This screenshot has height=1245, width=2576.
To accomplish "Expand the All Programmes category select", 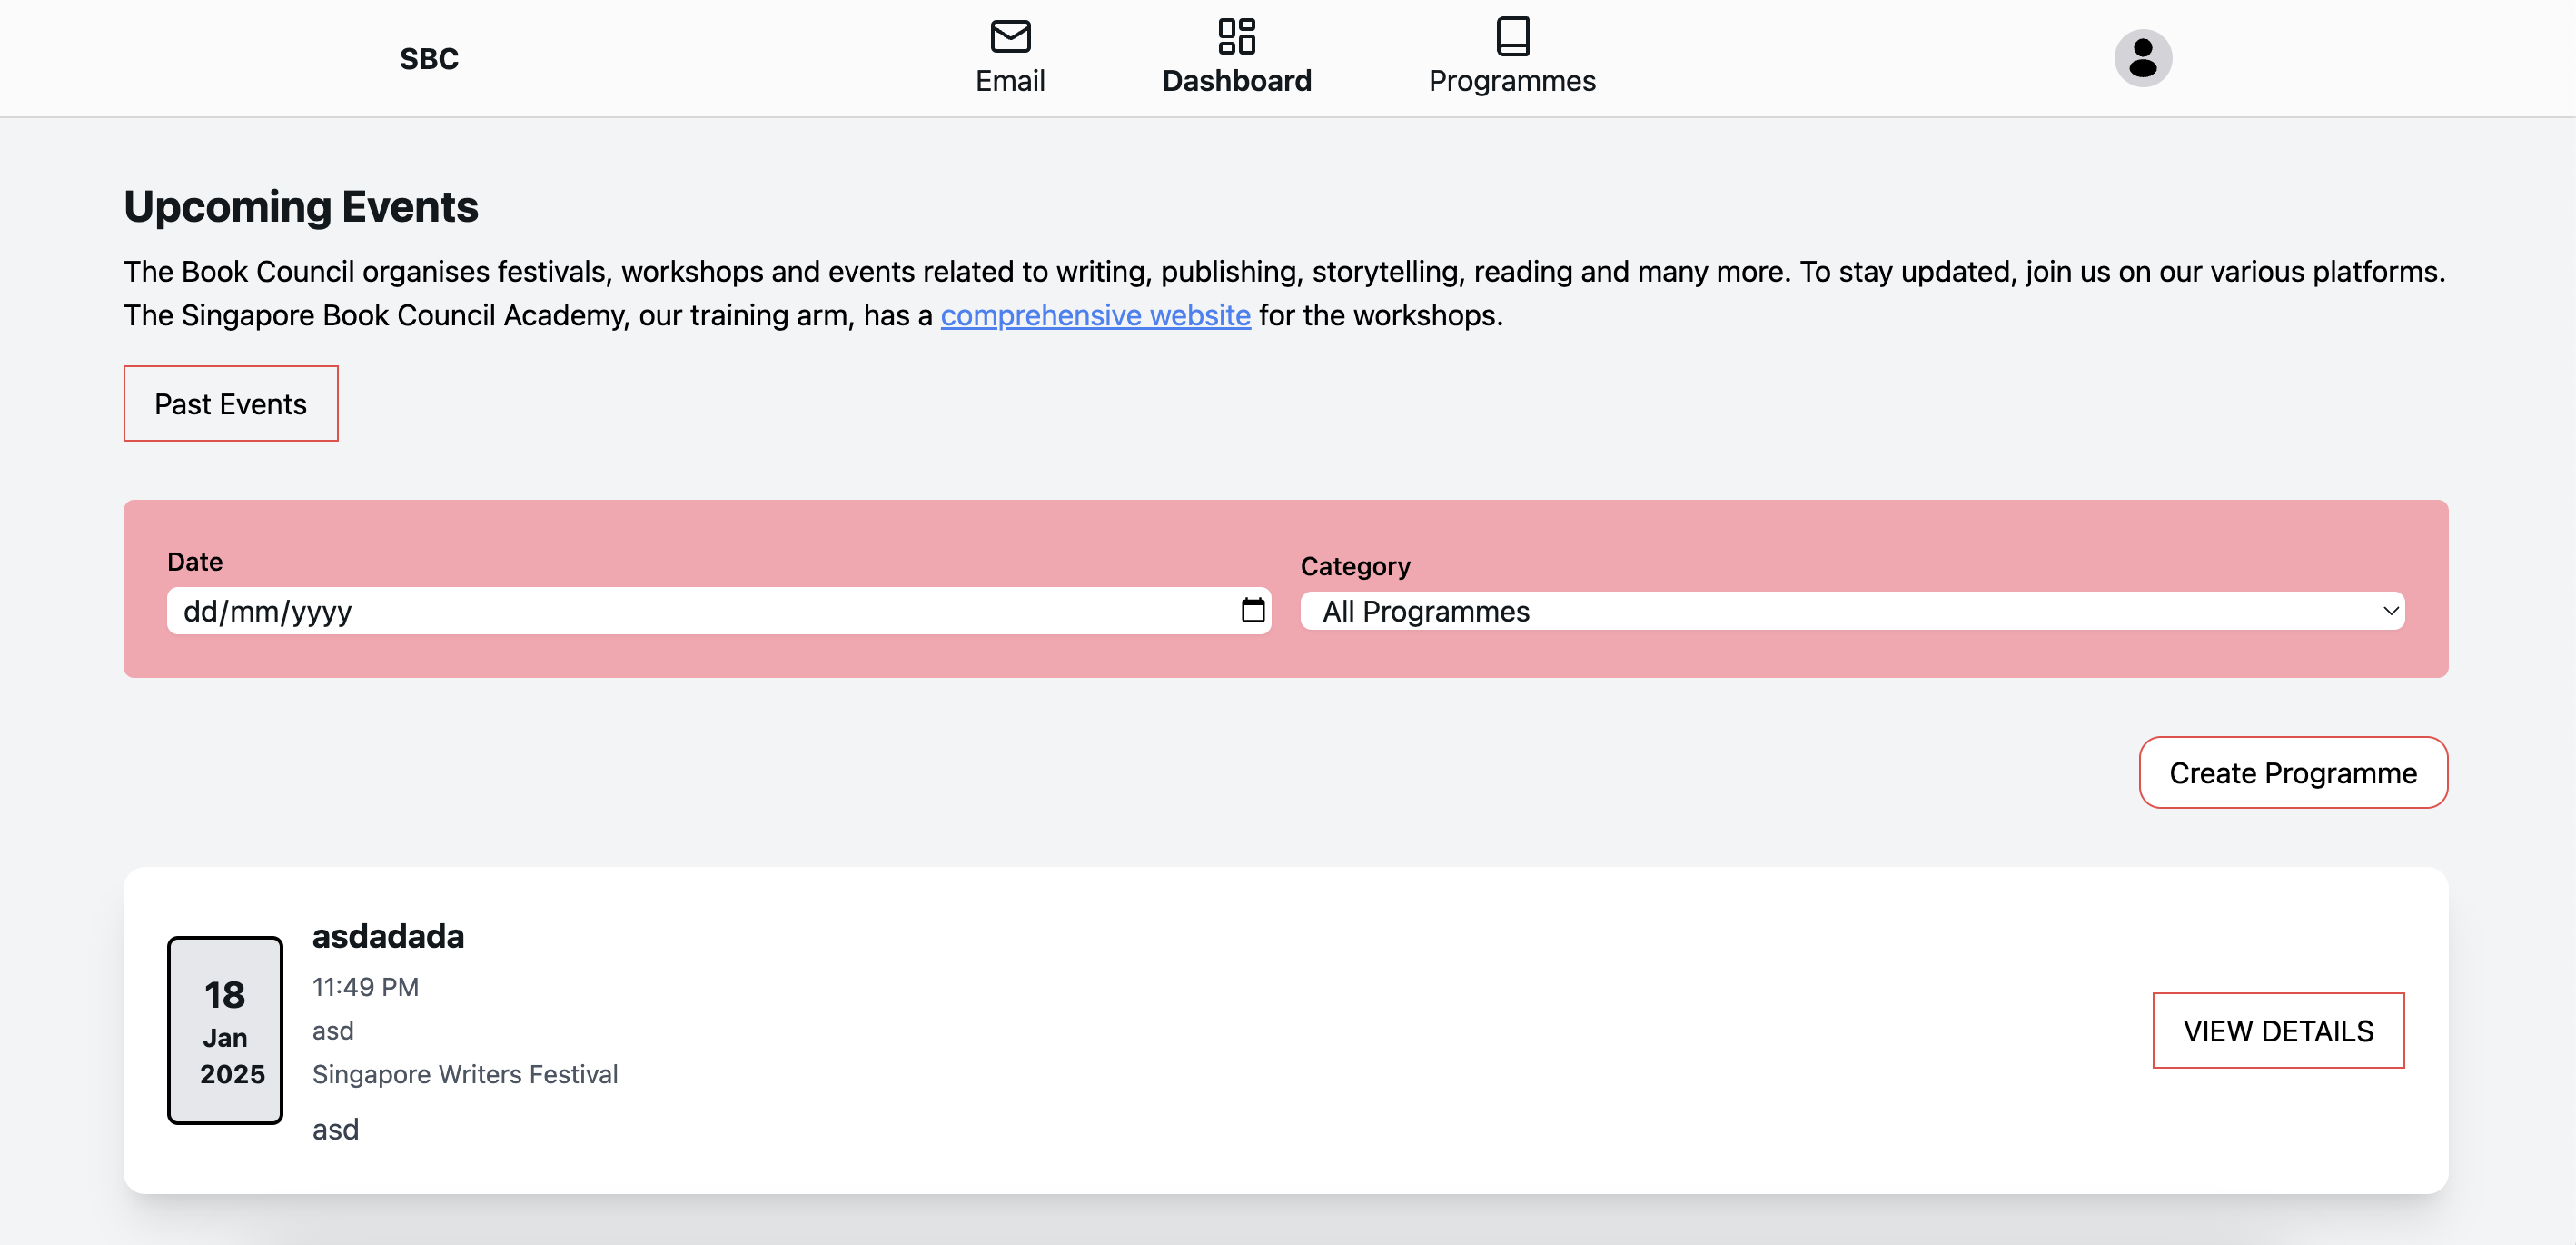I will (1850, 611).
